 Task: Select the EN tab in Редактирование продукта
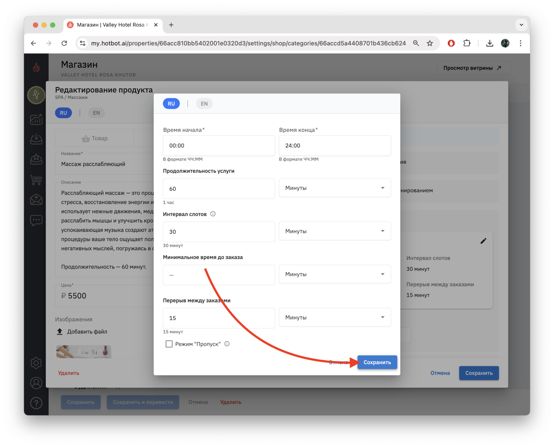(96, 113)
